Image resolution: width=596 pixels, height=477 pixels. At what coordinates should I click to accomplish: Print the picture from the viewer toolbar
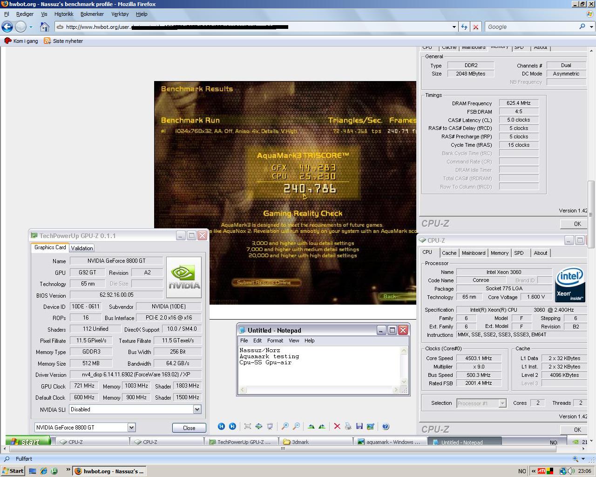click(348, 426)
